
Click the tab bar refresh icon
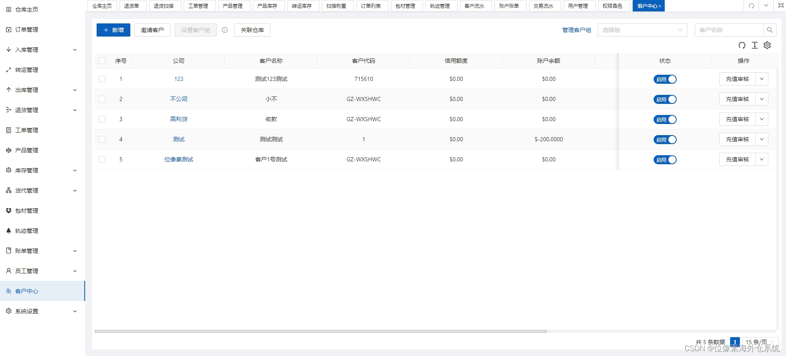click(x=751, y=6)
